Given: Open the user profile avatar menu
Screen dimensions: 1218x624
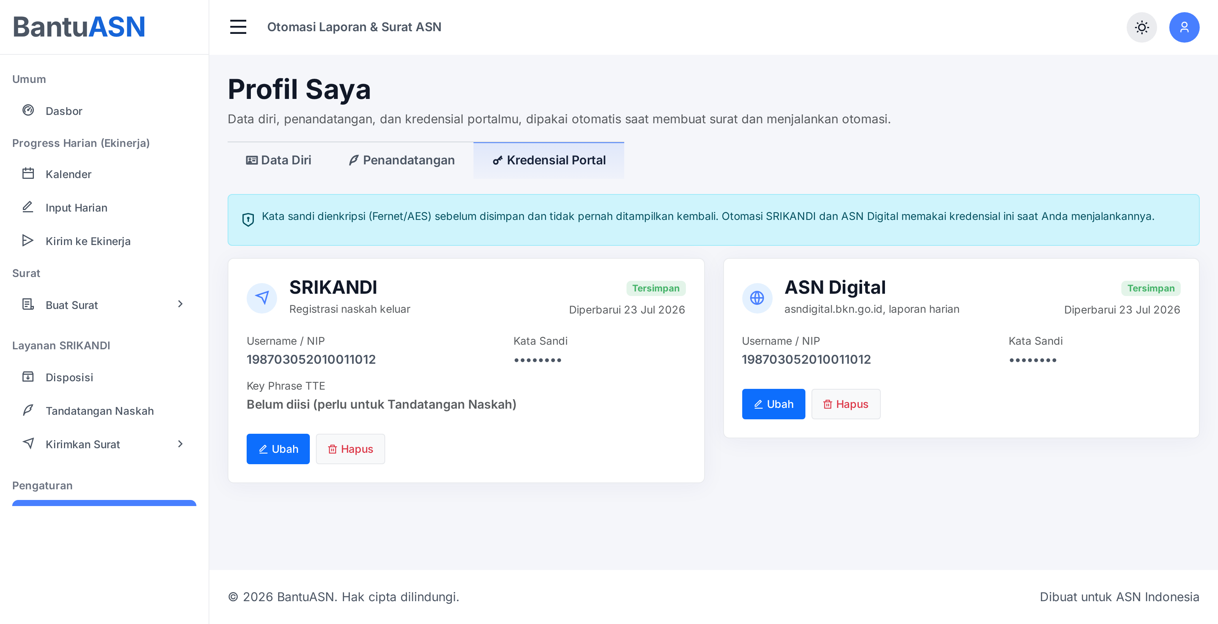Looking at the screenshot, I should click(1184, 27).
